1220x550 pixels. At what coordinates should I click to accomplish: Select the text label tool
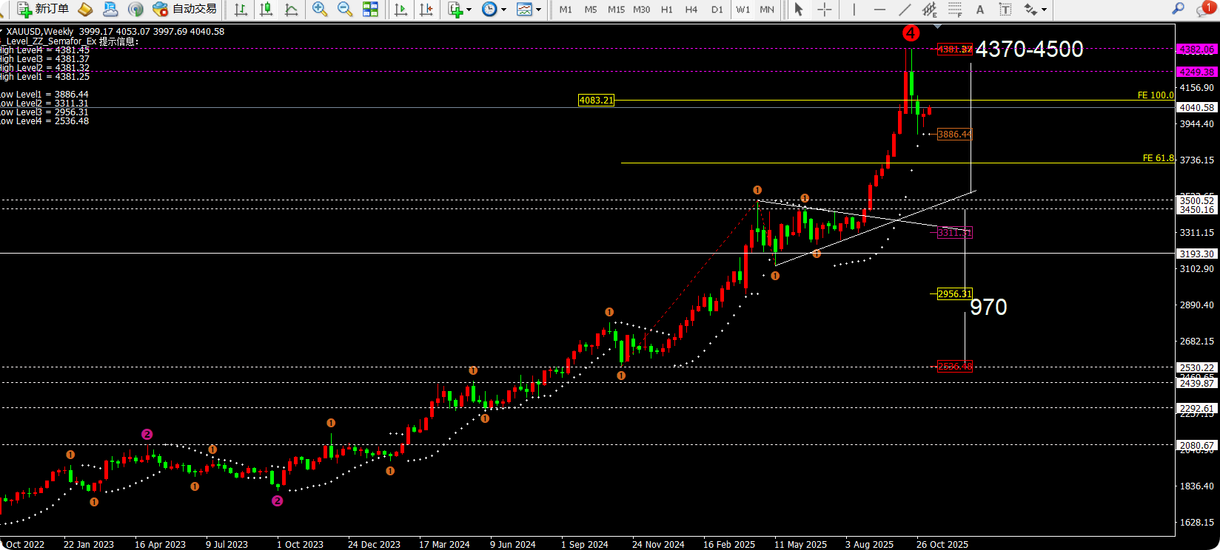click(x=1005, y=10)
